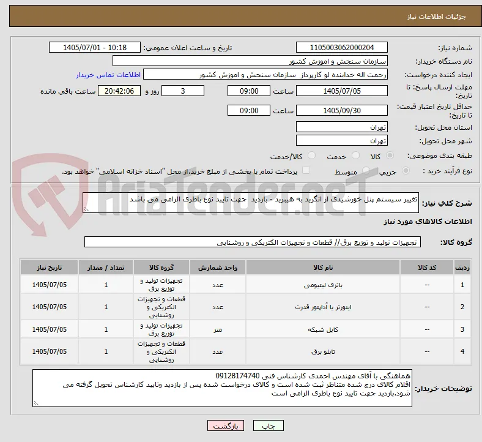Click the متر unit cell in row 3
482x442 pixels.
[218, 329]
